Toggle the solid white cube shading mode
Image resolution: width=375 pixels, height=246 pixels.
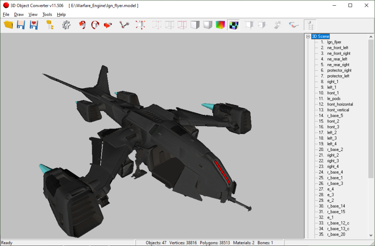pos(195,25)
